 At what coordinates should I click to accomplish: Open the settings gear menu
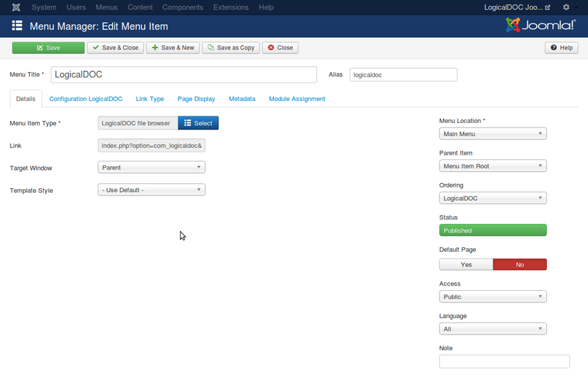pos(566,7)
